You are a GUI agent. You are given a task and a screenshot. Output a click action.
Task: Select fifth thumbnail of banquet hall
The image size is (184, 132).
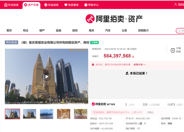click(80, 114)
